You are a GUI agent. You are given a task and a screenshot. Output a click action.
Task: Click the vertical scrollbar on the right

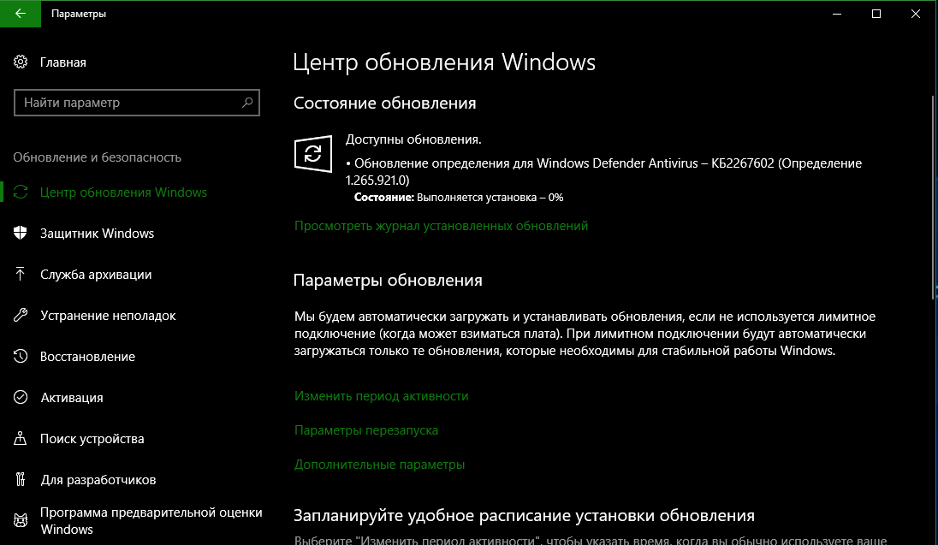pos(935,198)
